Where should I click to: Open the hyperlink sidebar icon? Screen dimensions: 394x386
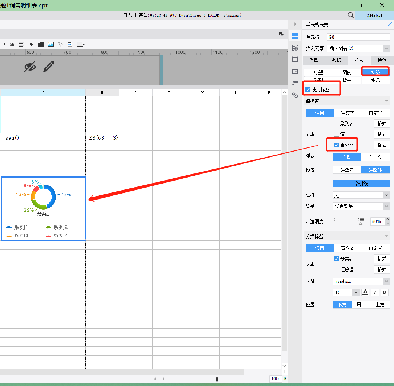coord(295,95)
